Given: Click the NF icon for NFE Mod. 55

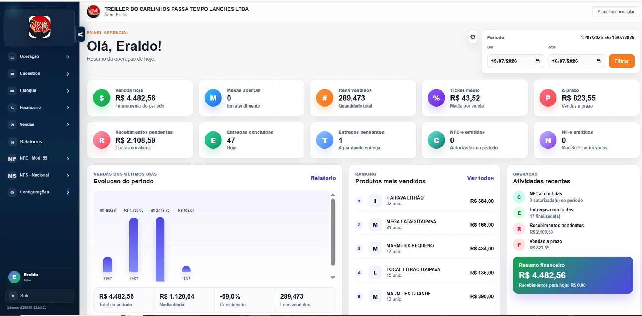Looking at the screenshot, I should coord(12,159).
